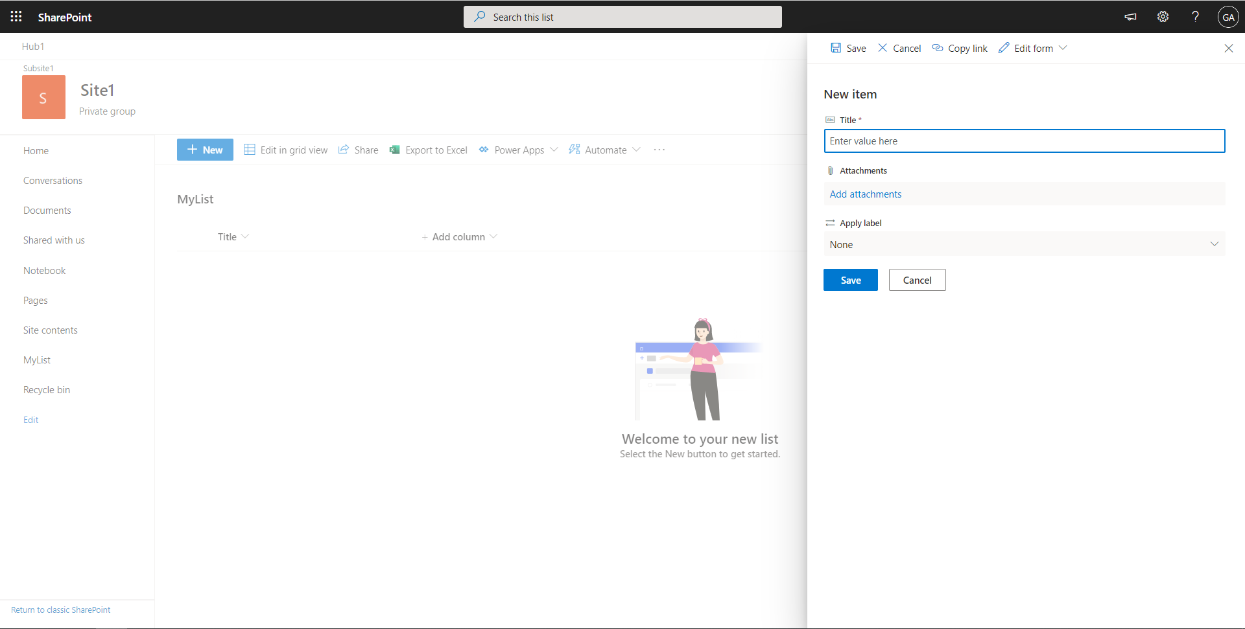Click Edit link in left navigation
The width and height of the screenshot is (1245, 629).
[31, 420]
